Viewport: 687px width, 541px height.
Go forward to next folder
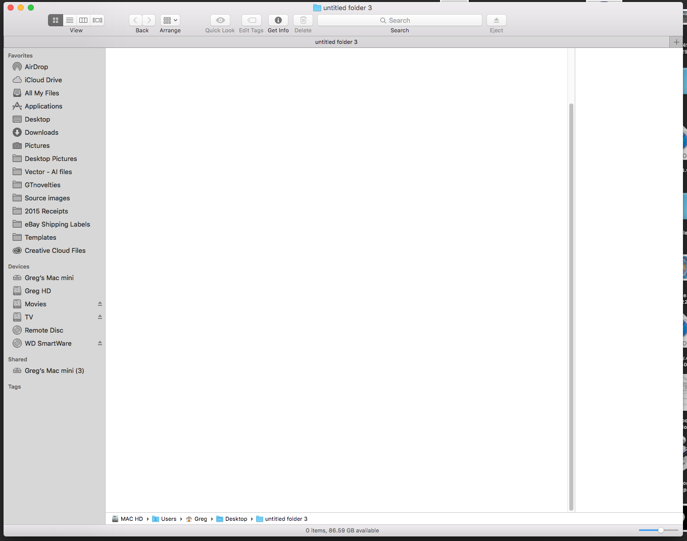[149, 20]
